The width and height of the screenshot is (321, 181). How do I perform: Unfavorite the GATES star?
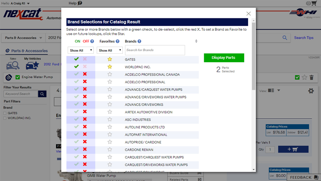tap(110, 59)
